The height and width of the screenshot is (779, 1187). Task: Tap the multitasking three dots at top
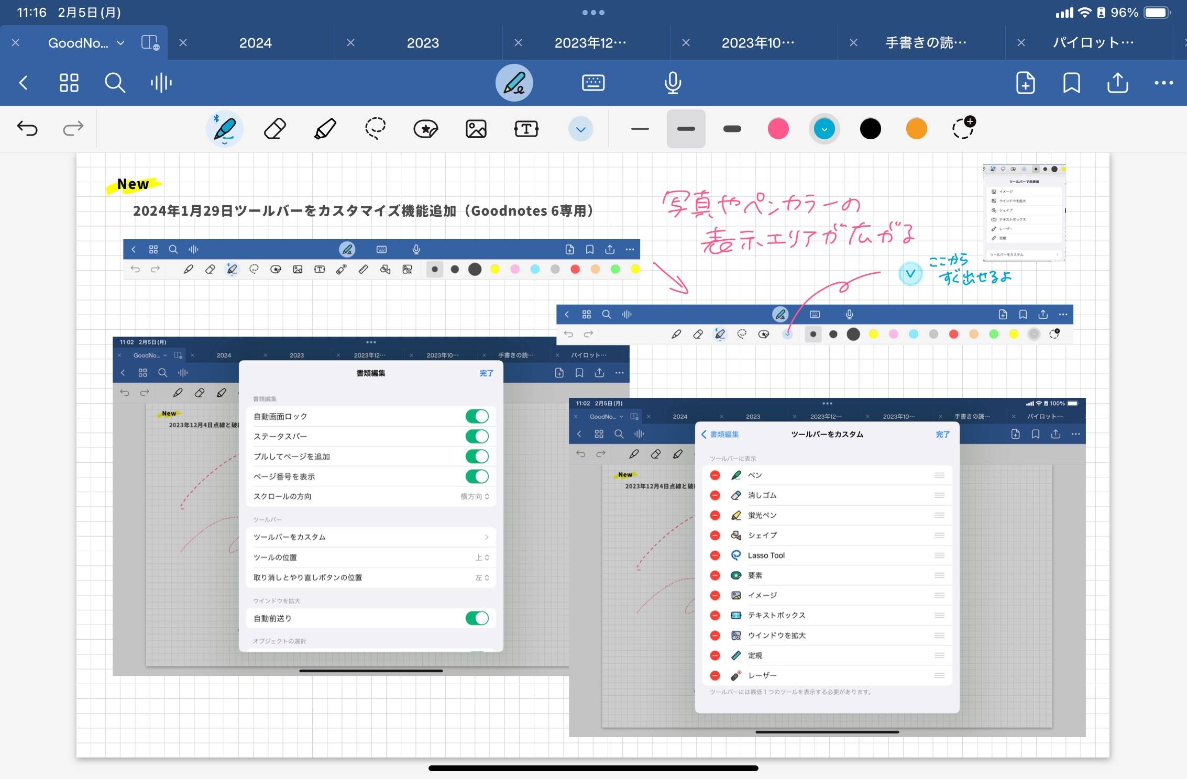(x=593, y=13)
